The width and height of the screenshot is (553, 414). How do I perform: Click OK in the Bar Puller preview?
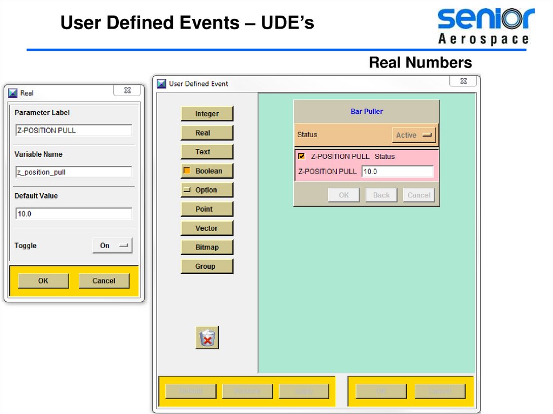344,195
